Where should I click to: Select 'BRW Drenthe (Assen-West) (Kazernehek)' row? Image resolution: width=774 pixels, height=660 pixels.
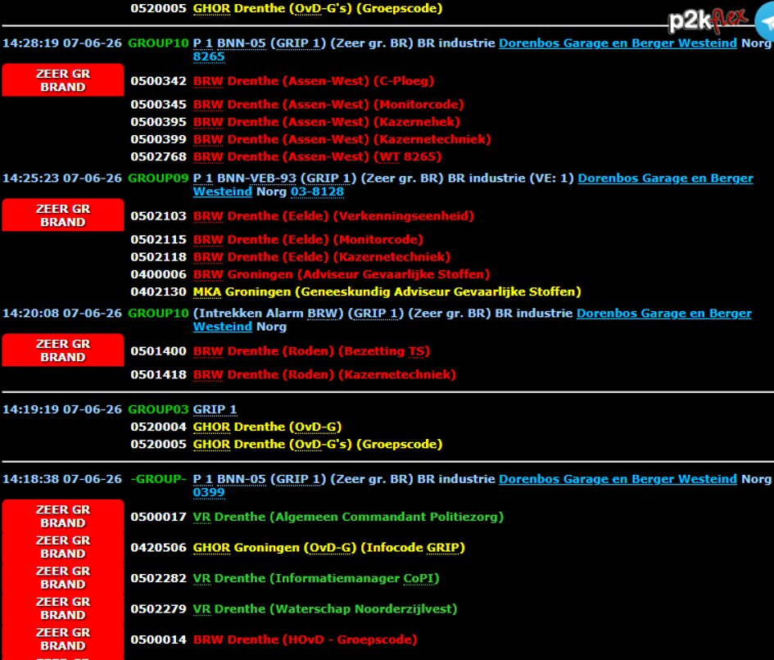click(x=326, y=122)
